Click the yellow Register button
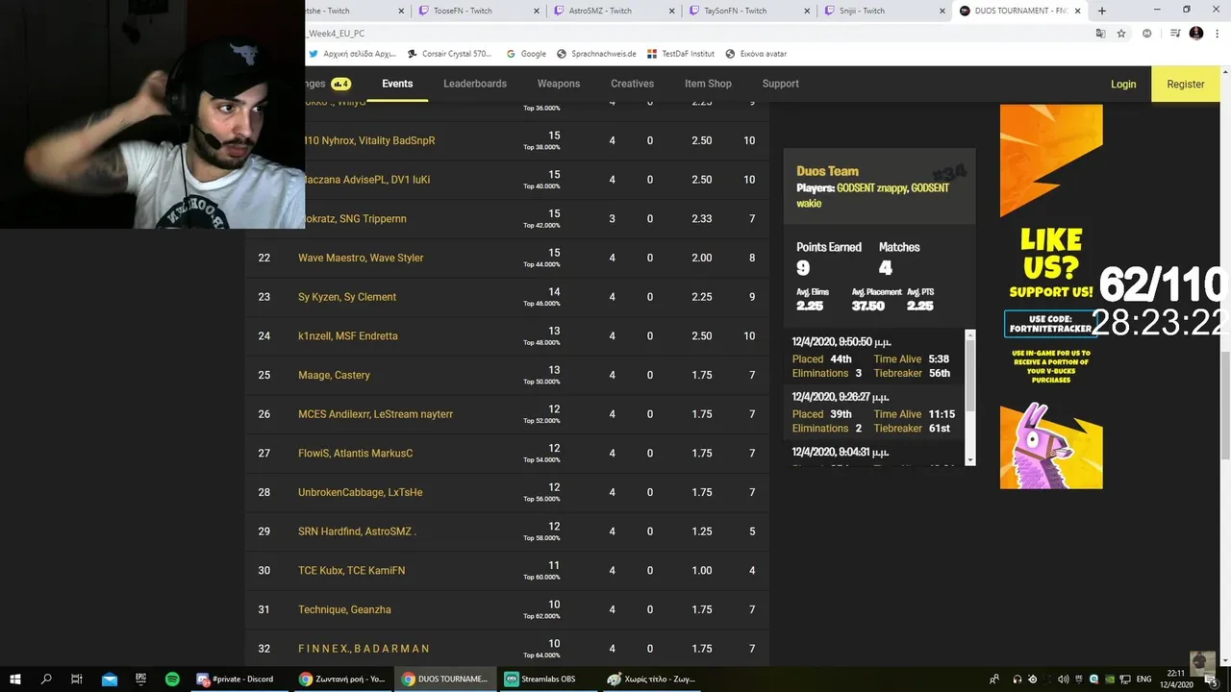Screen dimensions: 1231x692 1186,84
